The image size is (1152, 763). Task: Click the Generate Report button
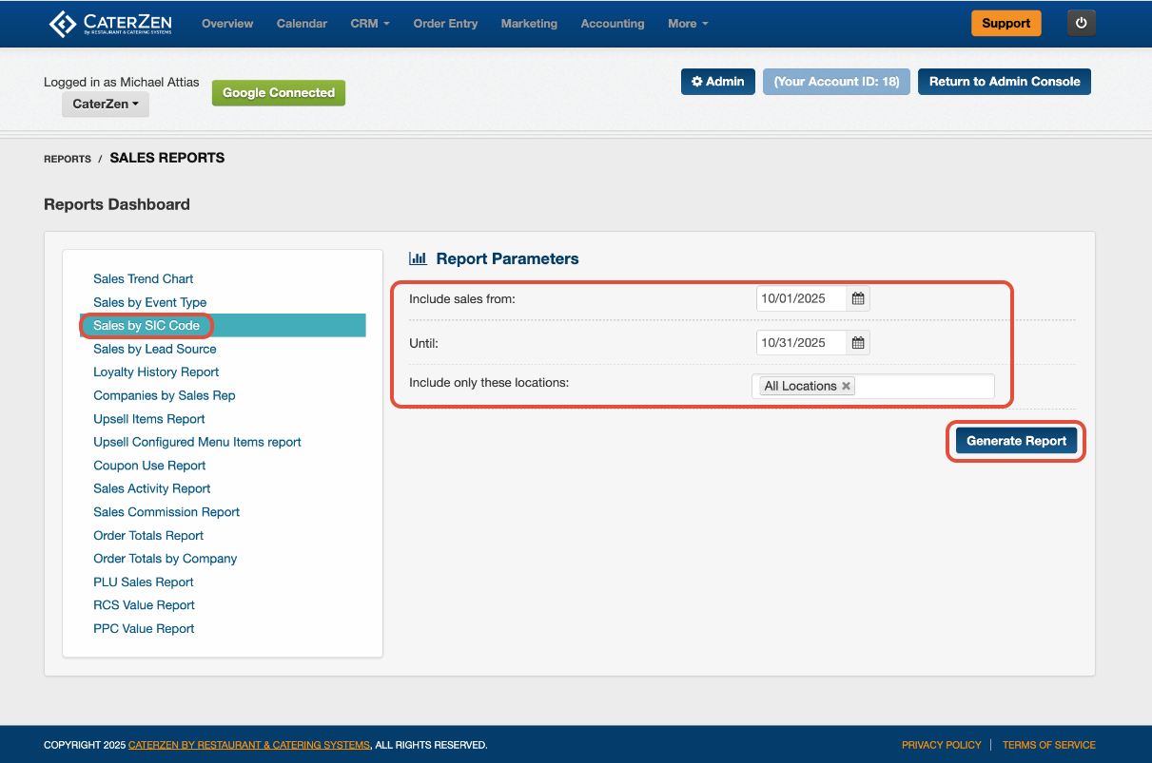pos(1017,441)
